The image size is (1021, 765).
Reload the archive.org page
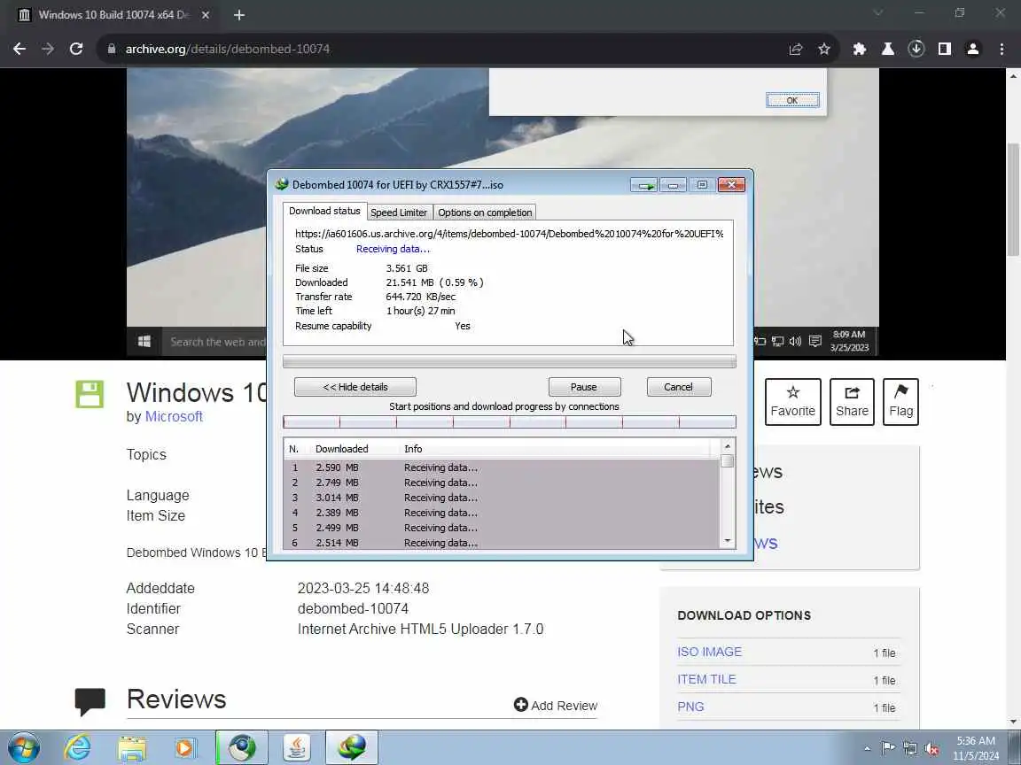[x=76, y=49]
